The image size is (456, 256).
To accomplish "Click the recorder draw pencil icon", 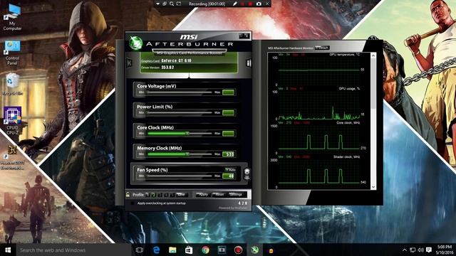I will point(234,4).
